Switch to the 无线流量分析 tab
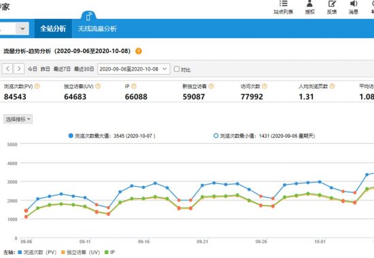374x258 pixels. (x=97, y=29)
